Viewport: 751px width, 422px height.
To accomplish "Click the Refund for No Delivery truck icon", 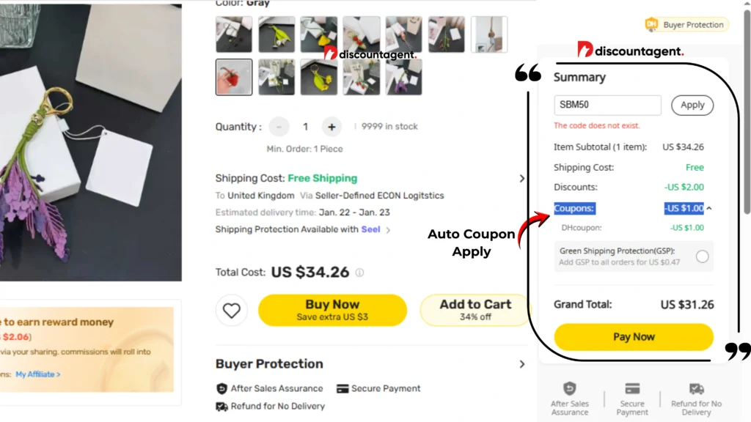I will (222, 406).
